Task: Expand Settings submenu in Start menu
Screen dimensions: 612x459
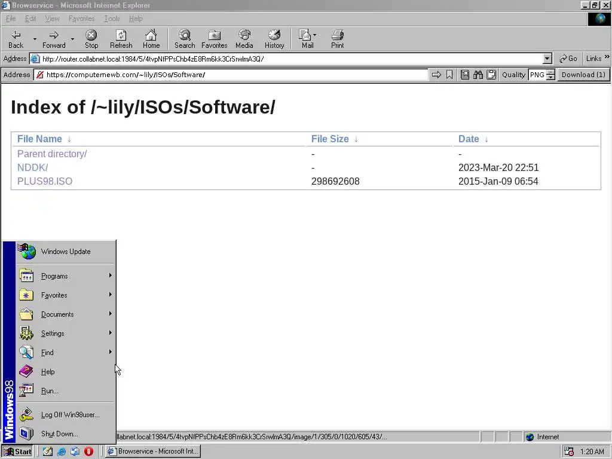Action: click(x=66, y=333)
